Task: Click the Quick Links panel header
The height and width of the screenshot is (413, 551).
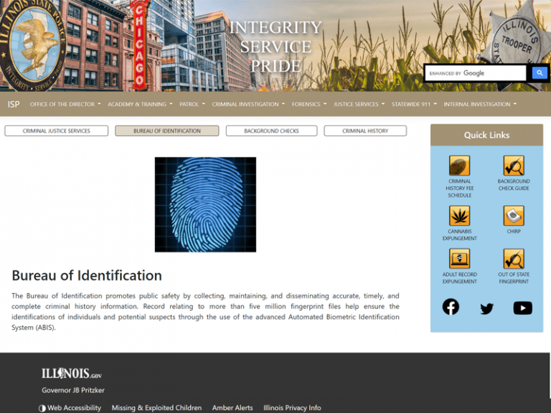Action: (486, 136)
